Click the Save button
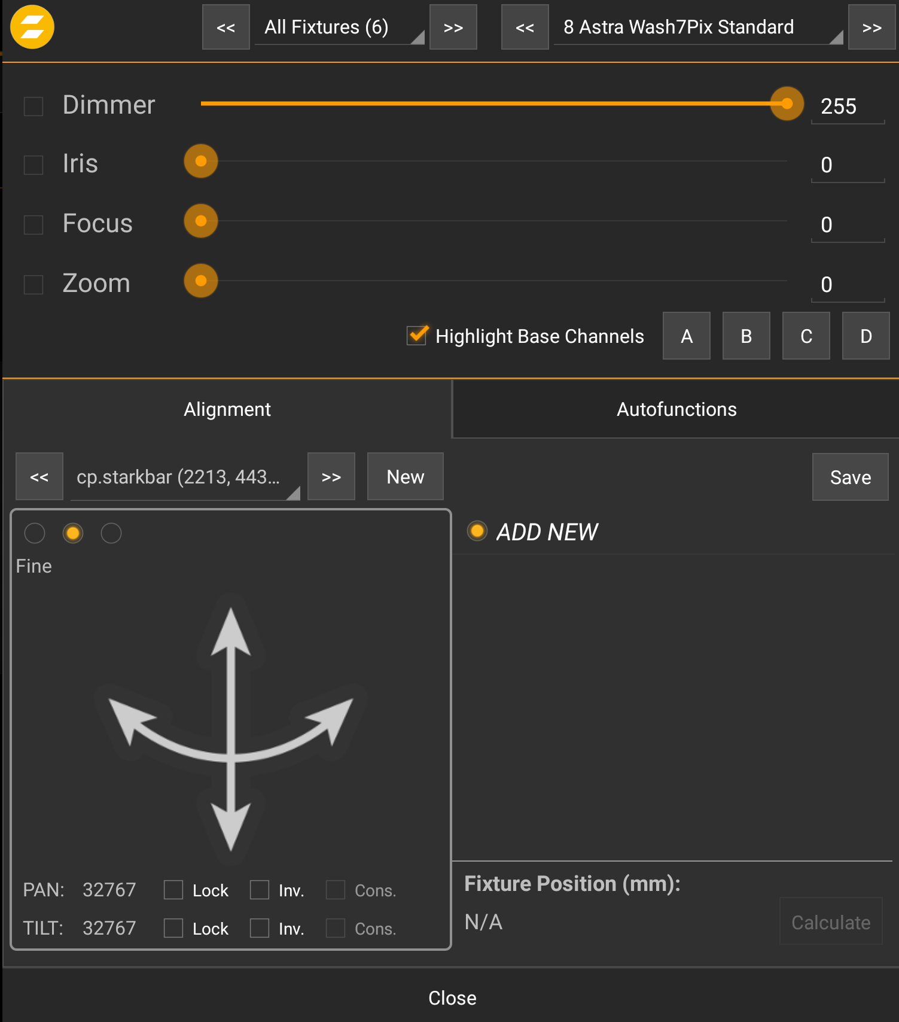This screenshot has width=899, height=1022. point(850,477)
